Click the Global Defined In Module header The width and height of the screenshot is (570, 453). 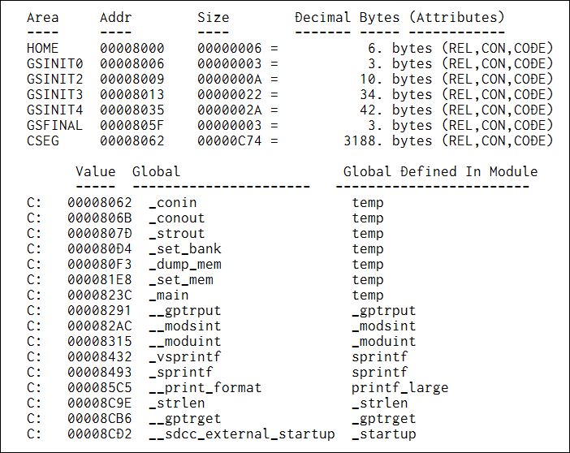point(440,171)
